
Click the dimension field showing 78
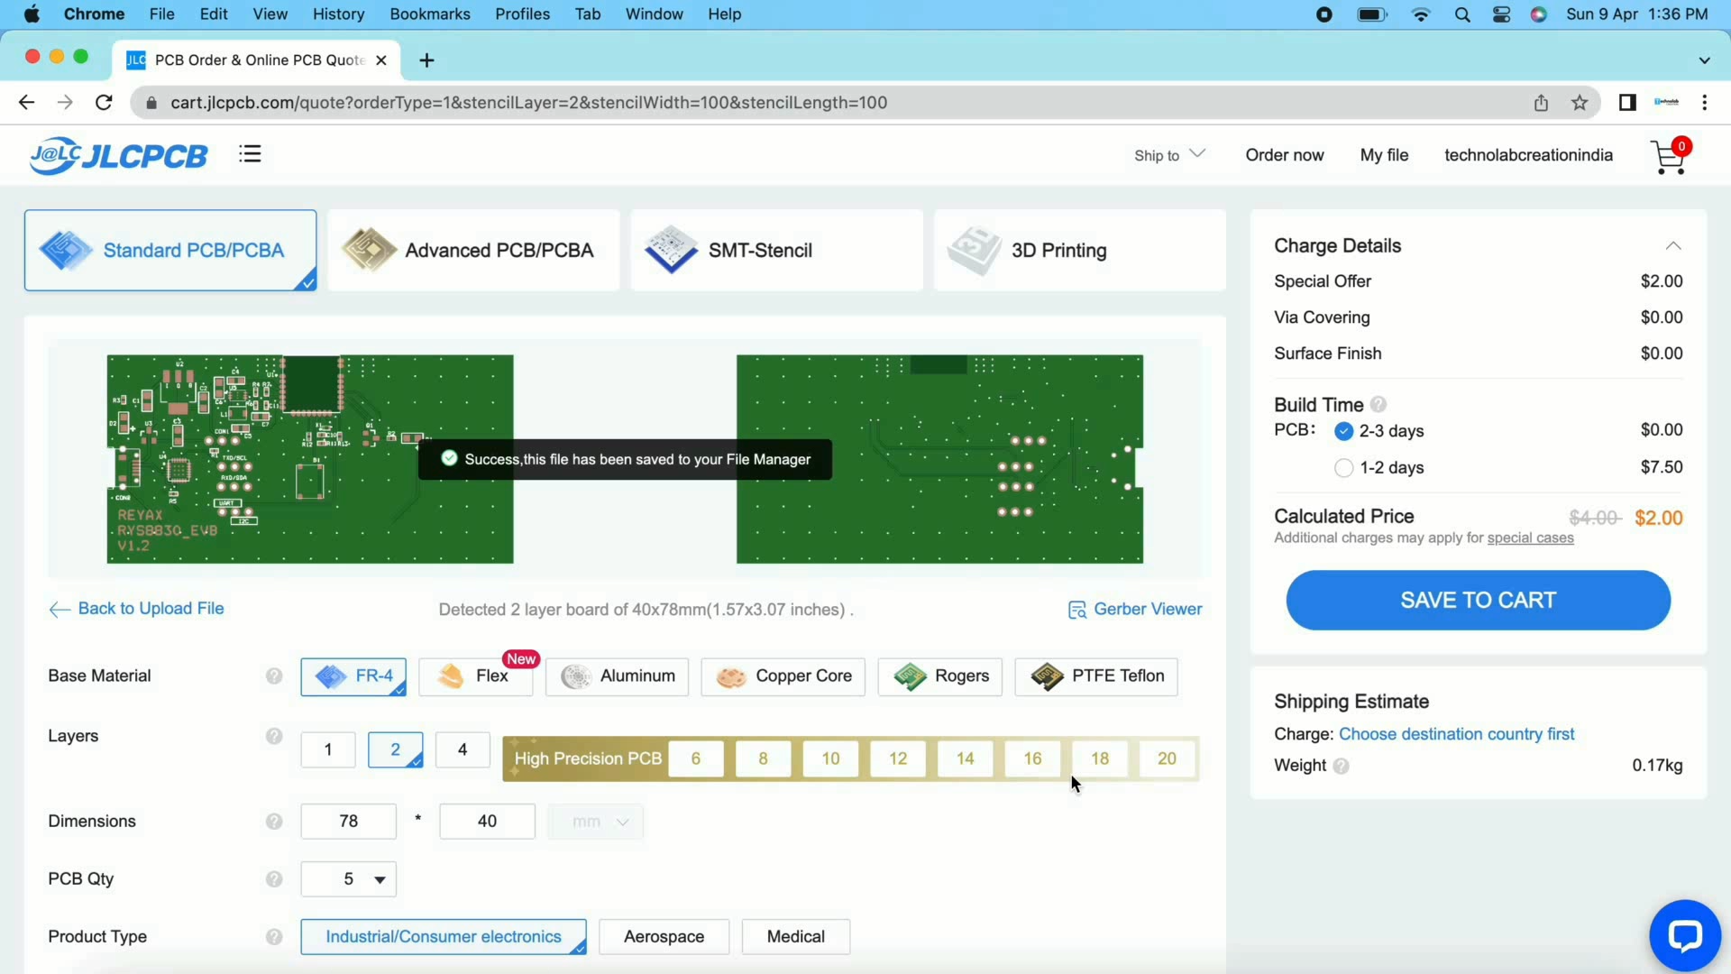click(349, 822)
